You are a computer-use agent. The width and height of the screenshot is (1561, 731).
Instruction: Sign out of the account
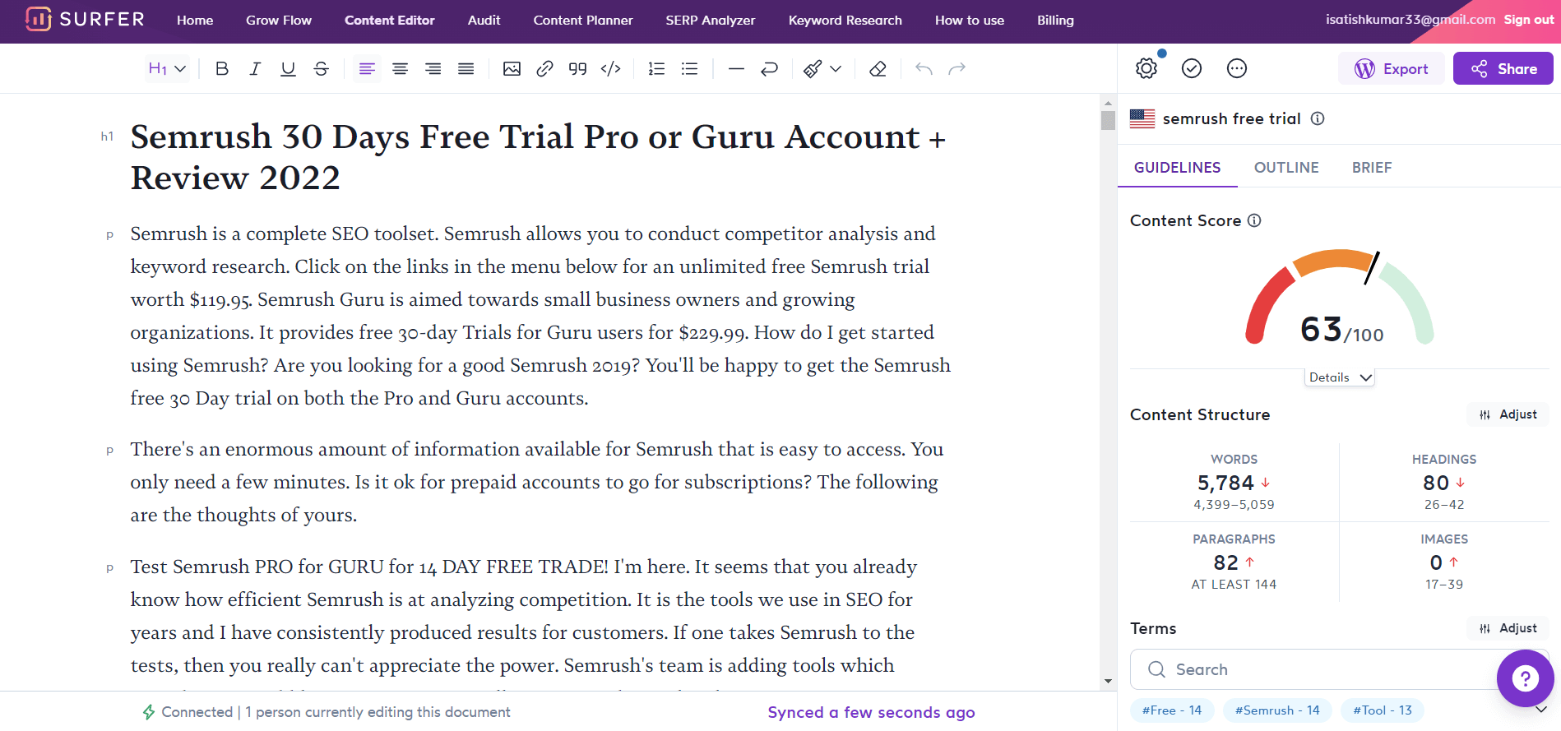click(x=1529, y=20)
